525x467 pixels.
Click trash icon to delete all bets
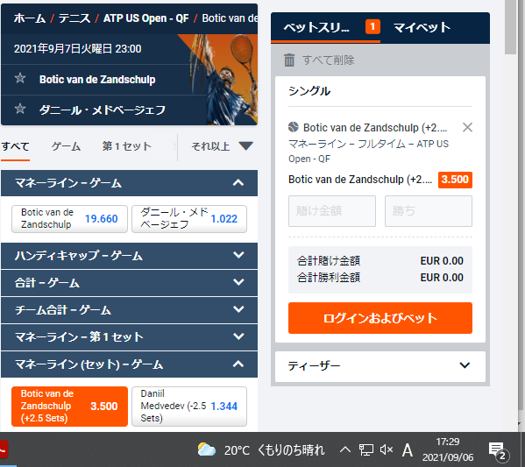pyautogui.click(x=289, y=60)
